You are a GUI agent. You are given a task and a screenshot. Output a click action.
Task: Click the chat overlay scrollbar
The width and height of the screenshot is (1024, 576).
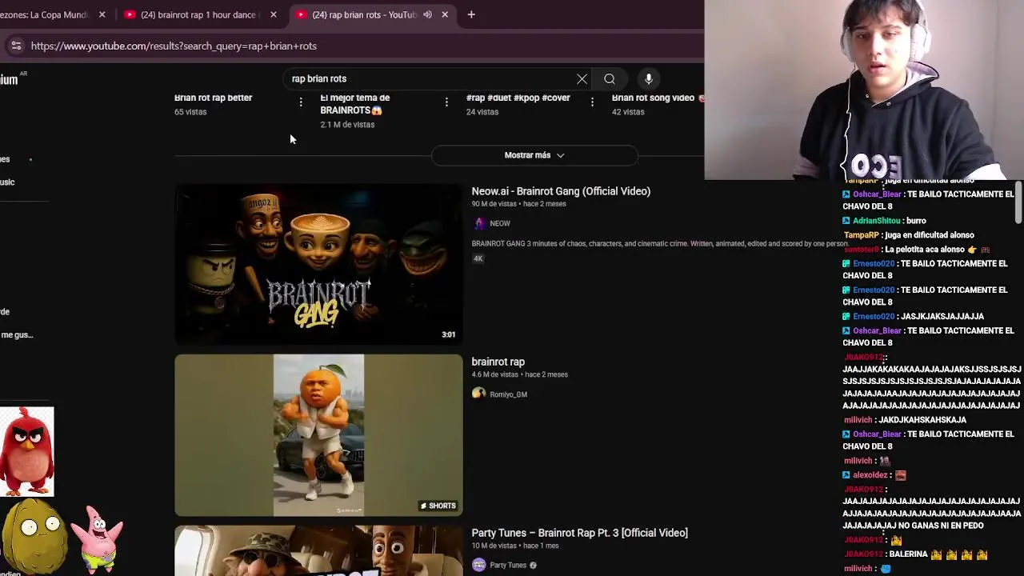[x=1018, y=203]
